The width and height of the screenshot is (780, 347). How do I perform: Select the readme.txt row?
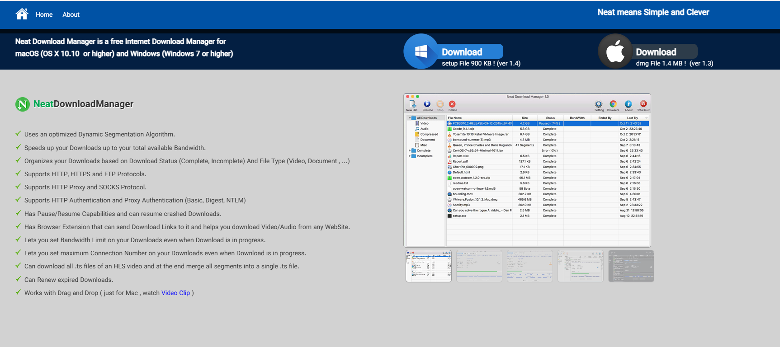[x=548, y=183]
